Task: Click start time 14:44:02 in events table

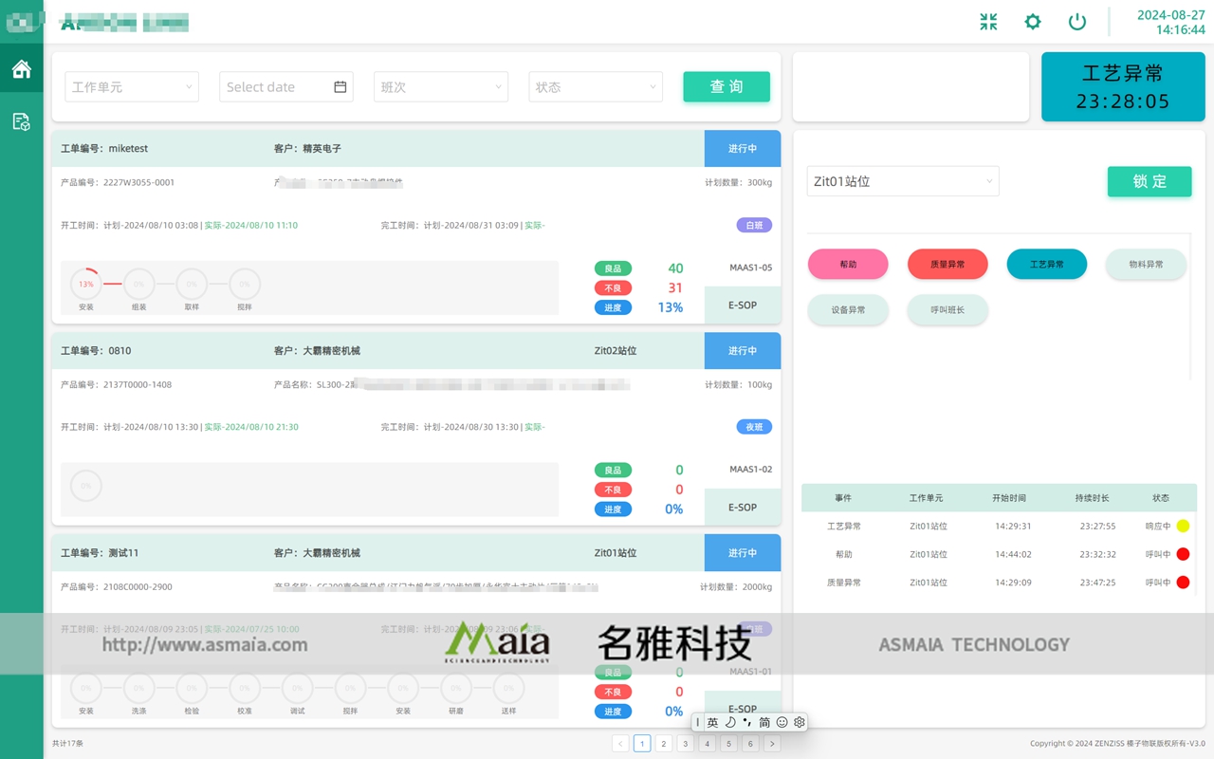Action: tap(1013, 554)
